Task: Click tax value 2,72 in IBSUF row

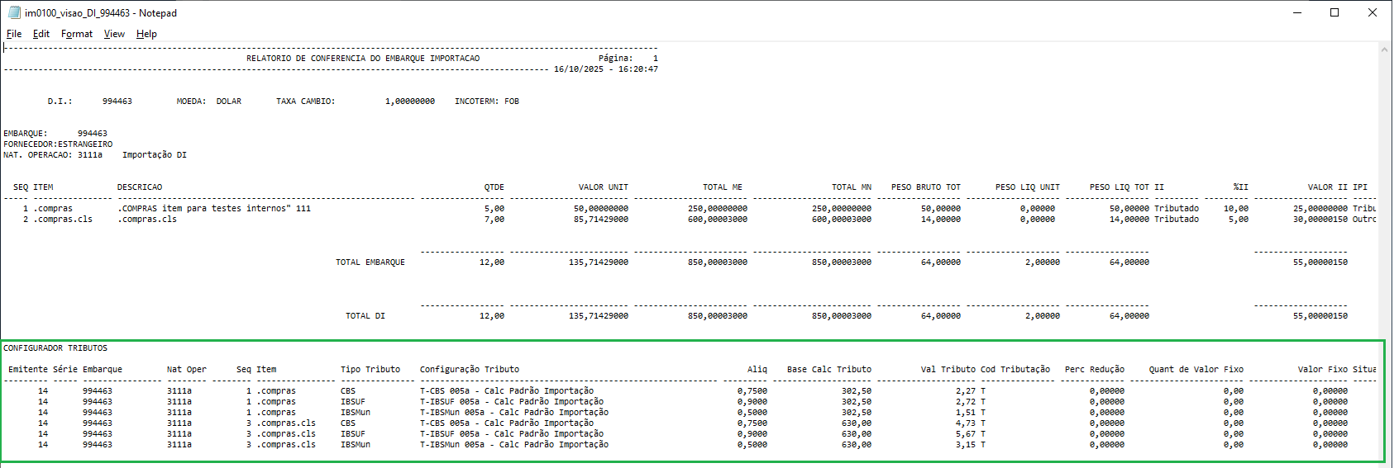Action: (966, 402)
